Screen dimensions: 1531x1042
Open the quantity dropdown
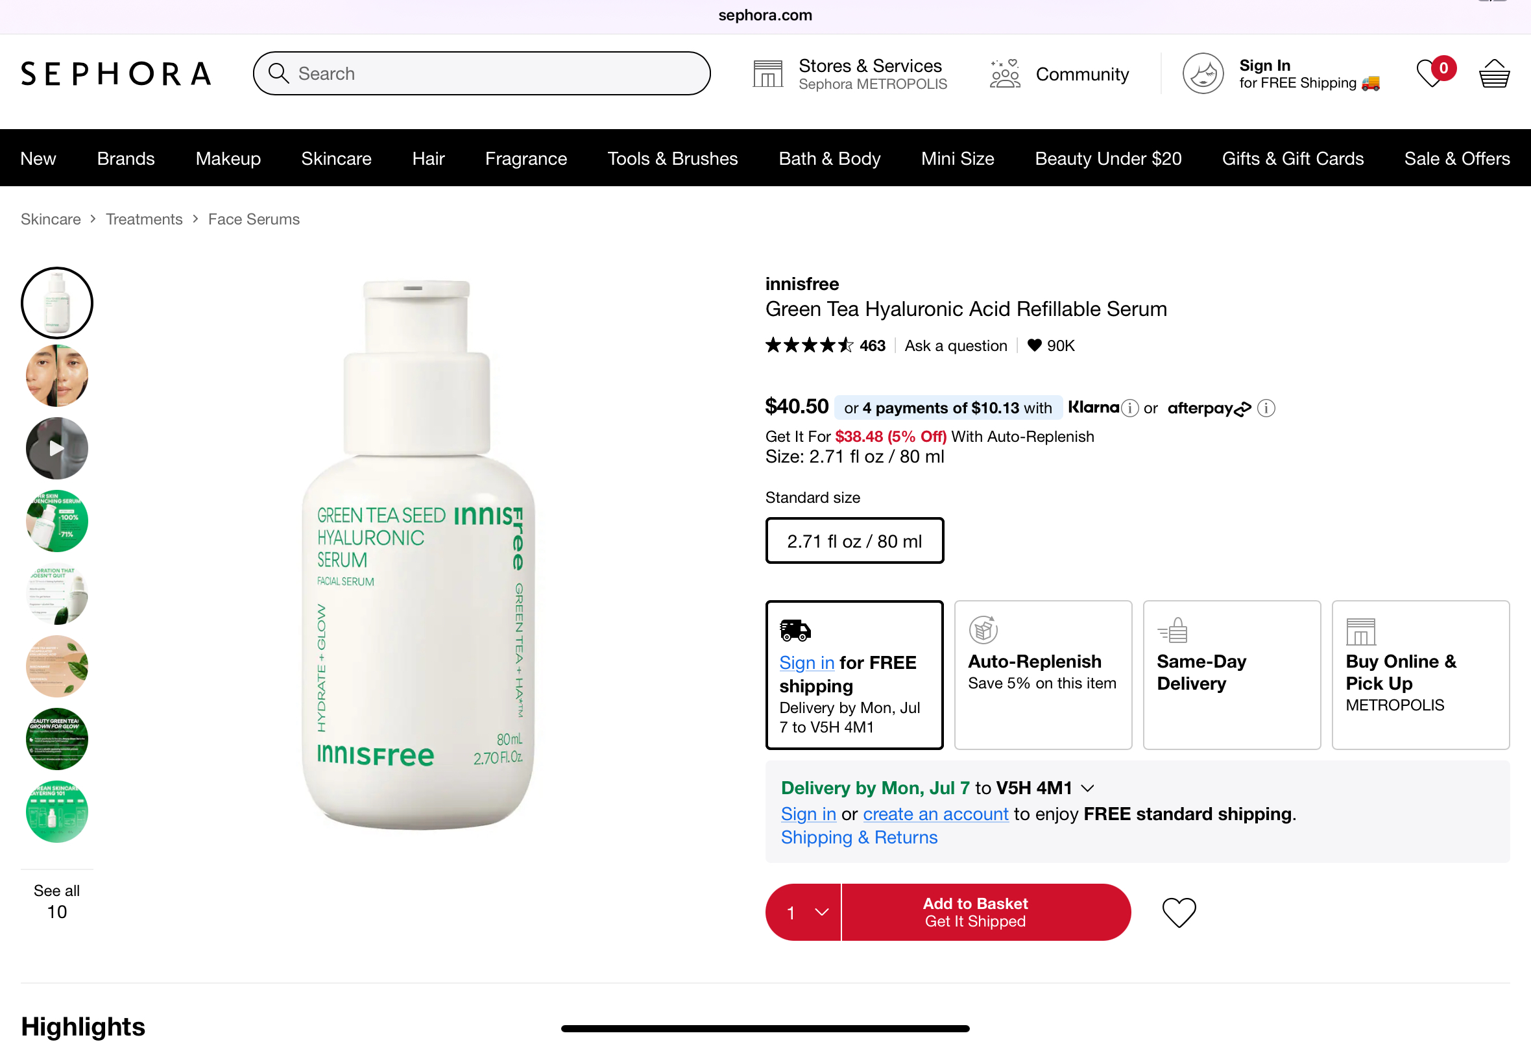(x=804, y=912)
